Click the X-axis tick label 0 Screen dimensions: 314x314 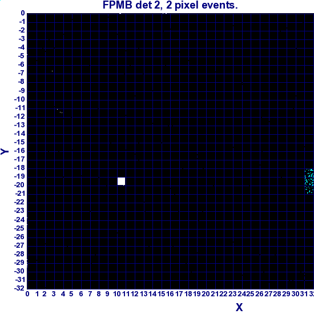coord(27,294)
